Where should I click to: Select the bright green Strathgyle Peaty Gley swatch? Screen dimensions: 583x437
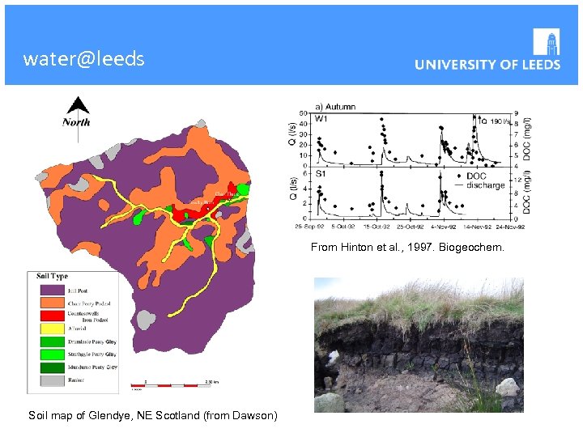pos(52,354)
